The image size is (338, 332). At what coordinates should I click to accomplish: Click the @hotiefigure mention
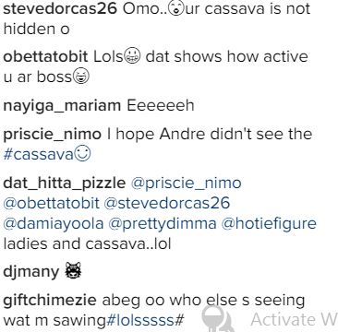[269, 224]
